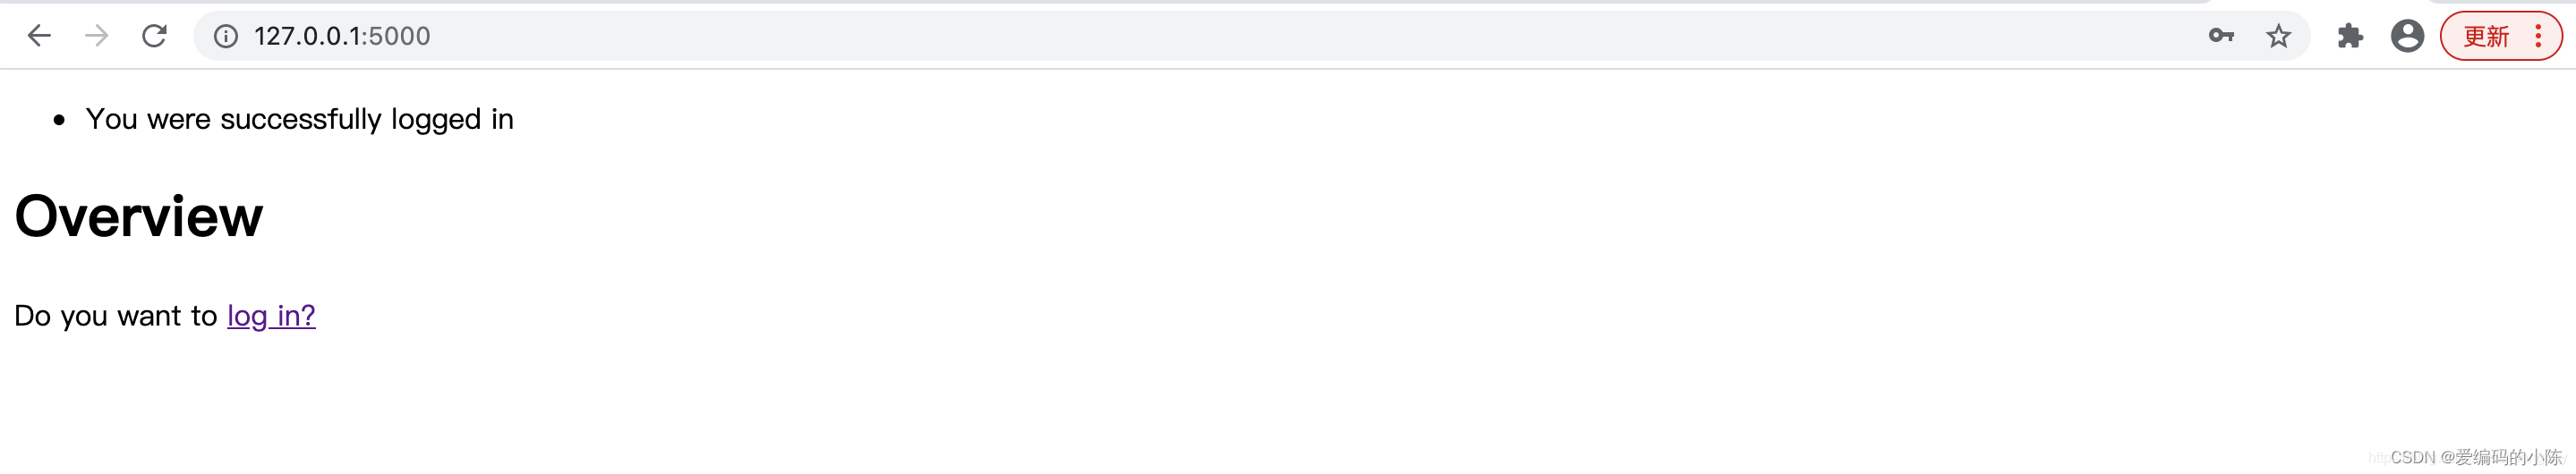The width and height of the screenshot is (2576, 474).
Task: View site information for 127.0.0.1
Action: (x=226, y=36)
